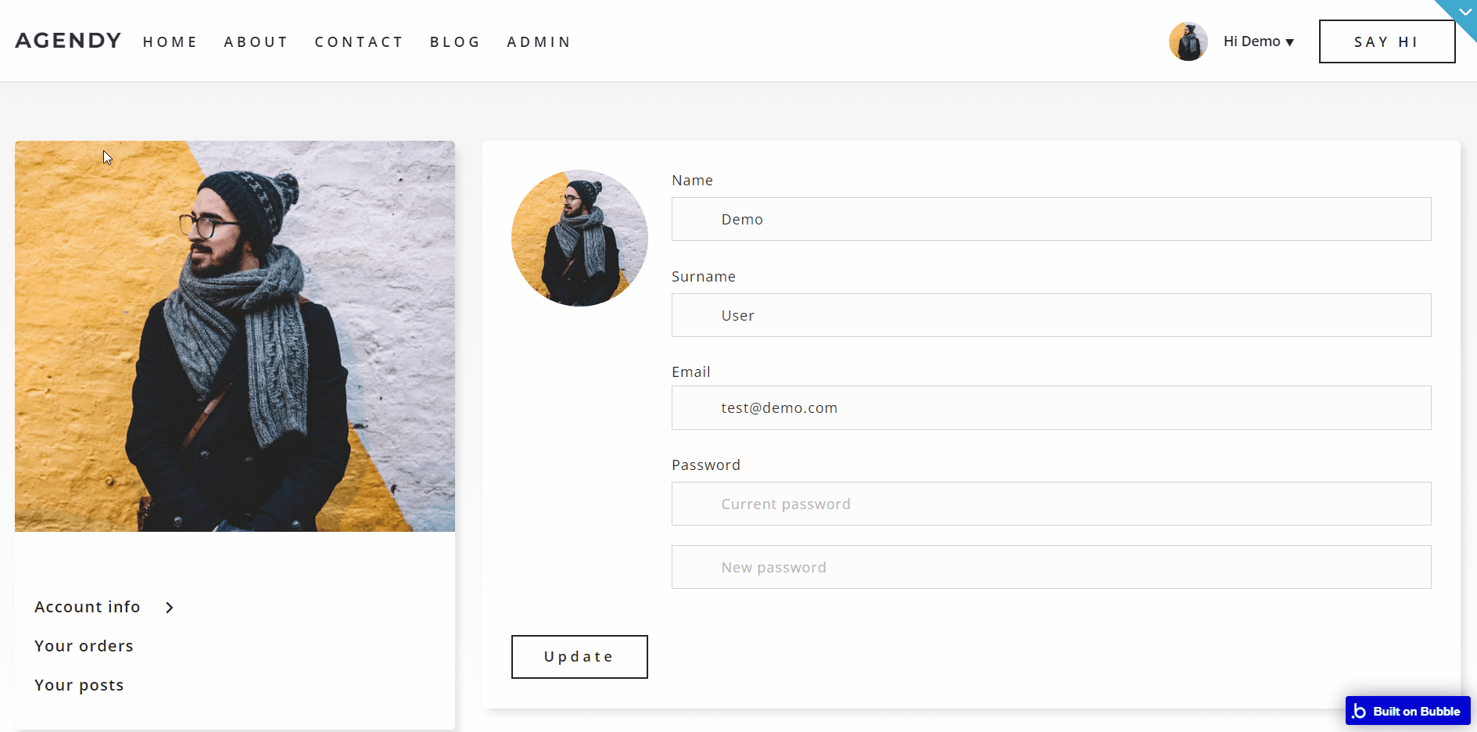This screenshot has height=732, width=1477.
Task: Open the ADMIN section
Action: [x=539, y=42]
